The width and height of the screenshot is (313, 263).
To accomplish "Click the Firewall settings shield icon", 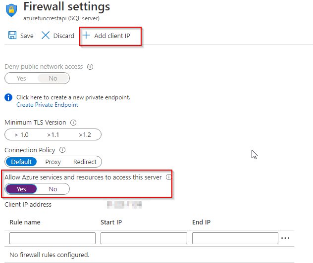I will [11, 10].
